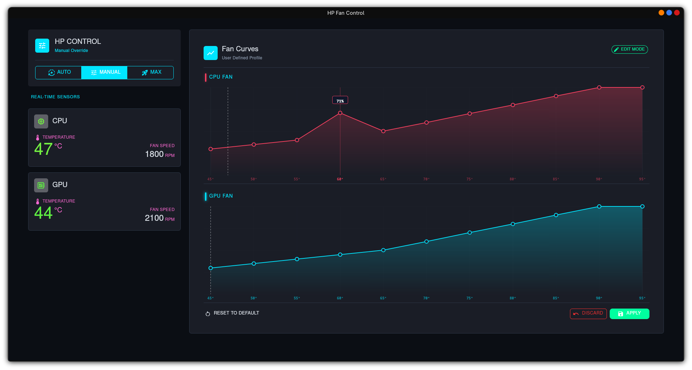This screenshot has height=370, width=692.
Task: Click the HP Fan Control window title
Action: tap(346, 13)
